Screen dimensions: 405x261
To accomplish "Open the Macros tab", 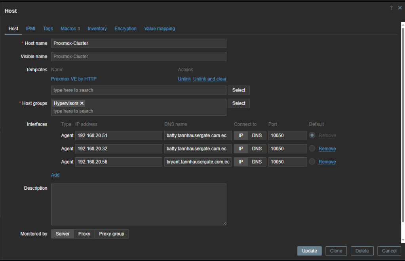I will (70, 29).
